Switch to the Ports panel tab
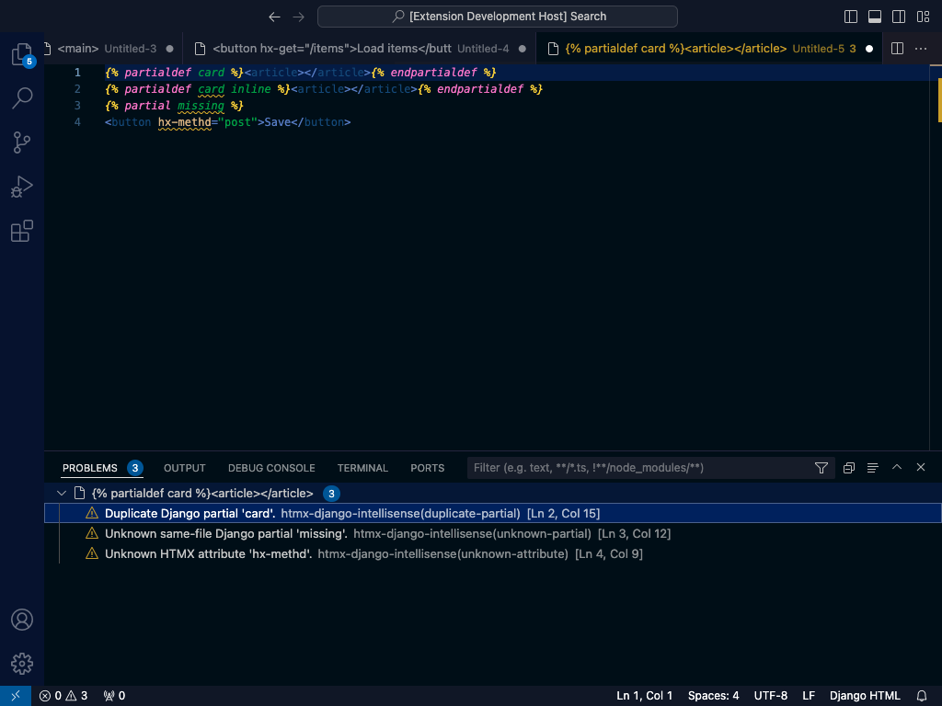 click(428, 468)
